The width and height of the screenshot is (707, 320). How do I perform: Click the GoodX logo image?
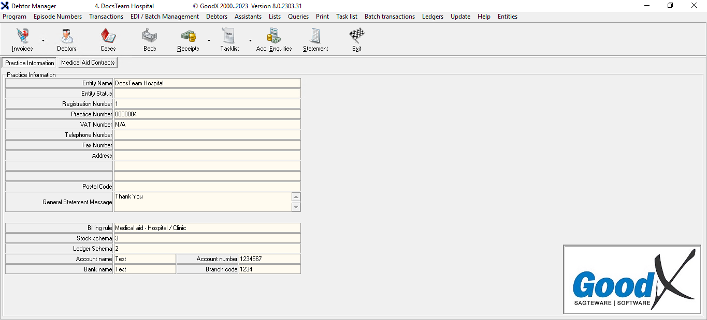pyautogui.click(x=633, y=280)
